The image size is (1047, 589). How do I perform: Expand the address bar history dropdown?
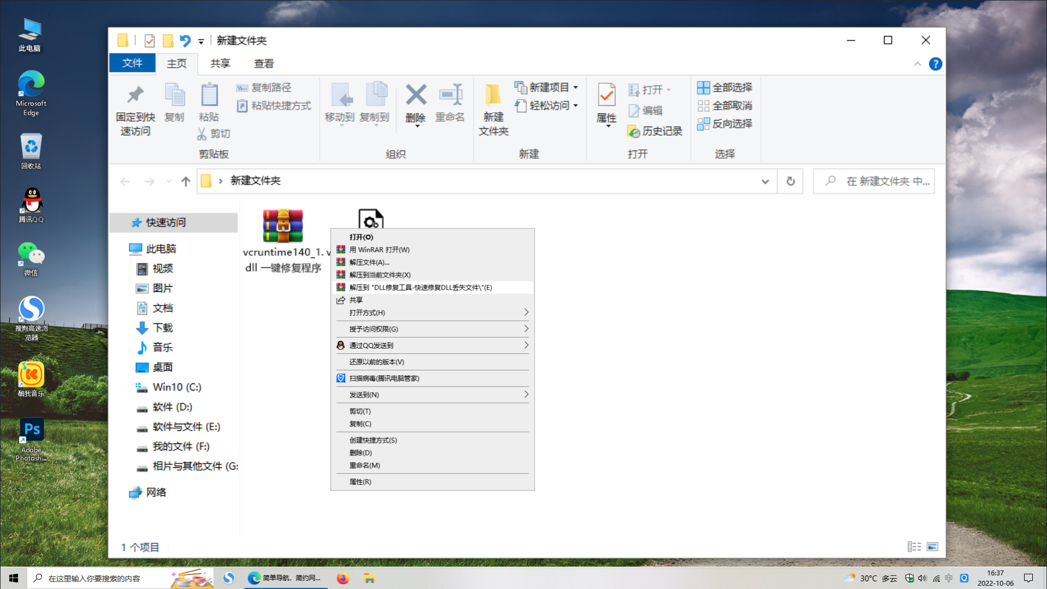(765, 181)
